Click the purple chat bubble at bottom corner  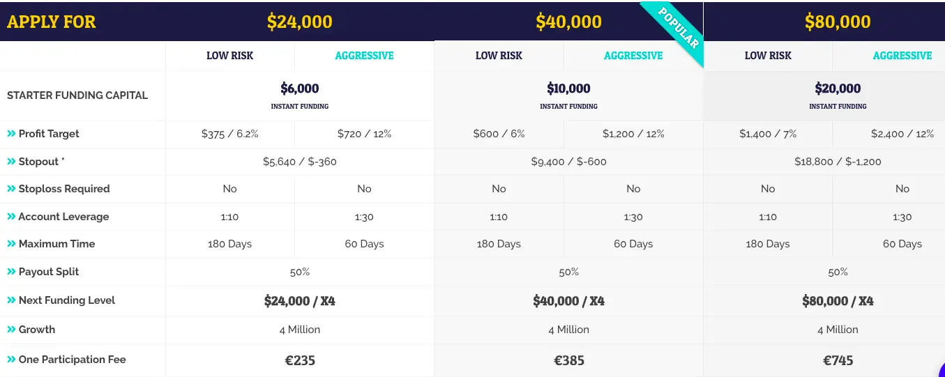(941, 370)
